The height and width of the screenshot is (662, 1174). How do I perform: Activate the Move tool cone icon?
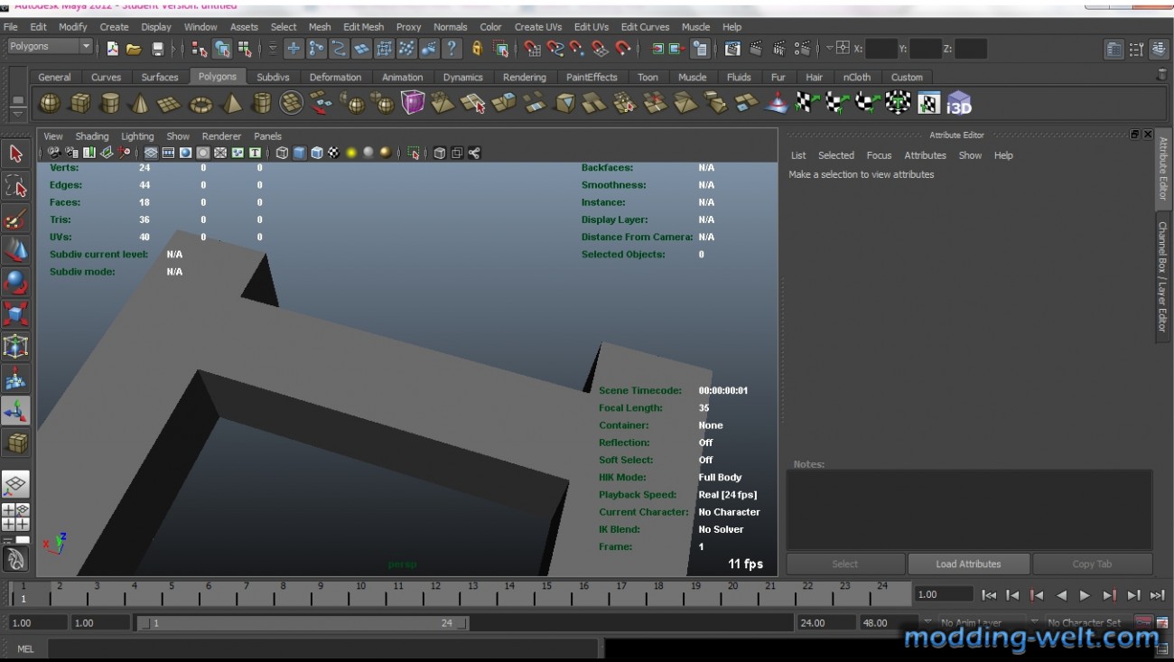pos(15,250)
